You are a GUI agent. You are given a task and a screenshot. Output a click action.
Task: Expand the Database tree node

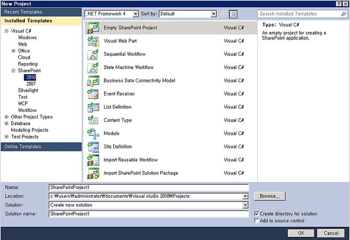[x=6, y=124]
